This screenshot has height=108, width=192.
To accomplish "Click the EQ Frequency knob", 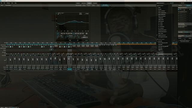I will click(67, 37).
